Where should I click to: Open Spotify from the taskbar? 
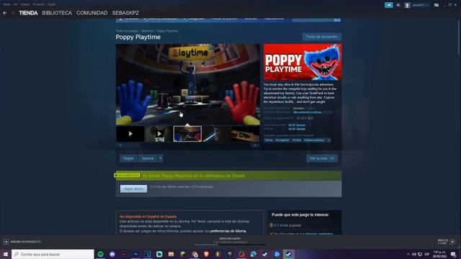pos(101,254)
